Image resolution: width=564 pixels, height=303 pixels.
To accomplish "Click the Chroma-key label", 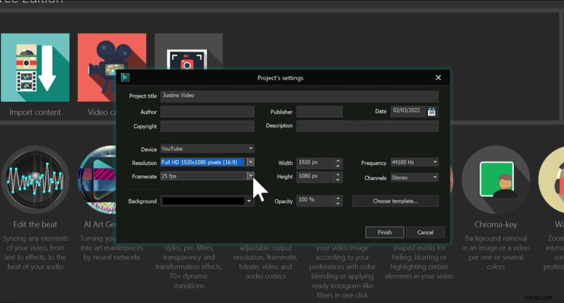I will 496,224.
